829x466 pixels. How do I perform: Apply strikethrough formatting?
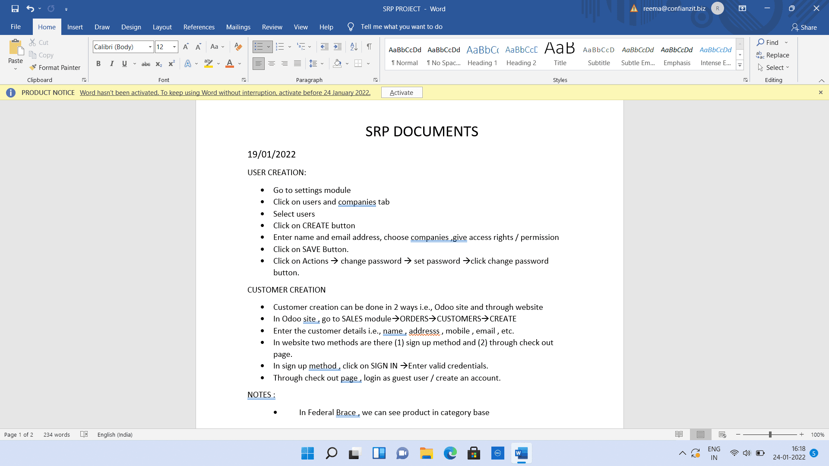point(146,64)
